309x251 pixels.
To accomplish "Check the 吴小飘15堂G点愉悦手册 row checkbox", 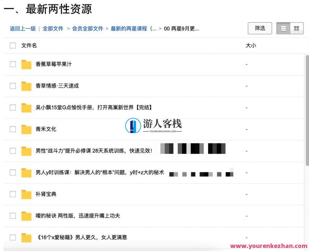I will tap(12, 107).
